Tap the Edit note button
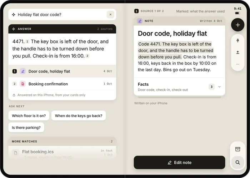The height and width of the screenshot is (178, 250). click(180, 162)
